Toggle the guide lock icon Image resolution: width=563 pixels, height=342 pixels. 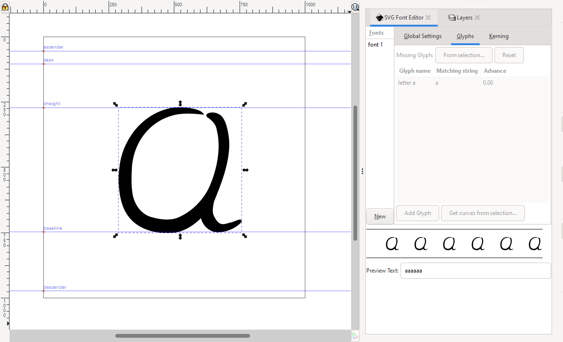[x=5, y=7]
